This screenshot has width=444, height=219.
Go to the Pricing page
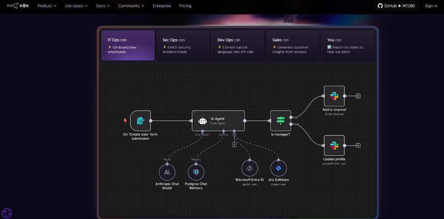(185, 6)
